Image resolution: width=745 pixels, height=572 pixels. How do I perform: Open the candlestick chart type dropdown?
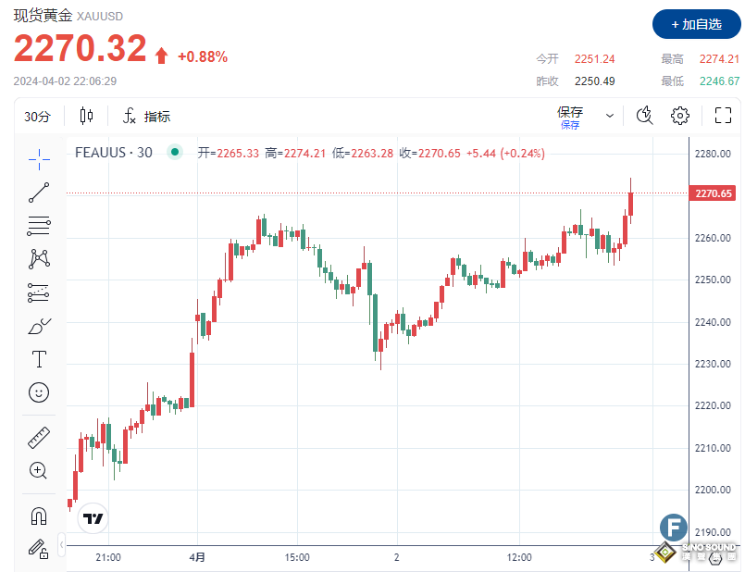point(85,116)
